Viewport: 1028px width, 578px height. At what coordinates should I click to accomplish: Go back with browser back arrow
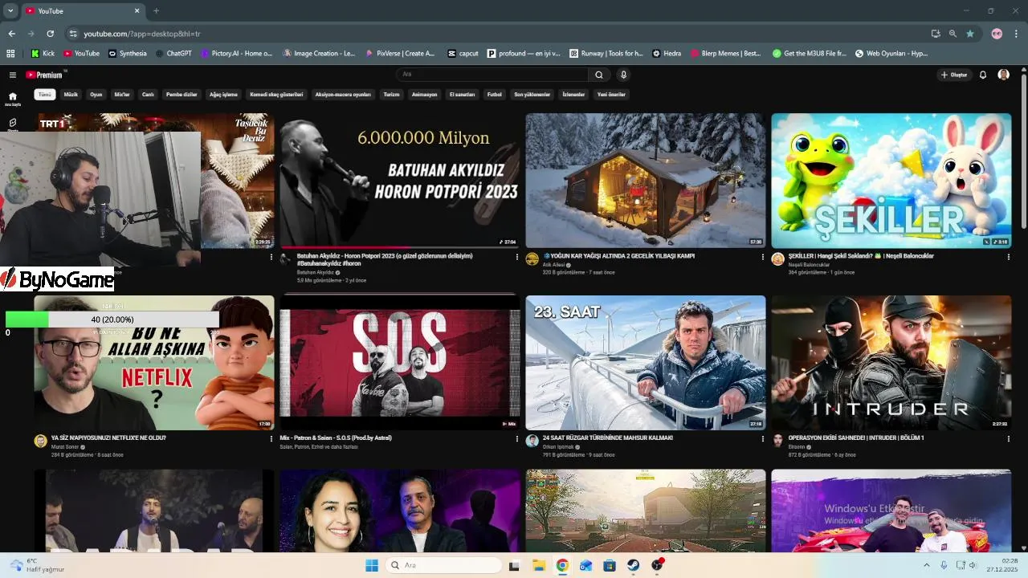(x=11, y=34)
